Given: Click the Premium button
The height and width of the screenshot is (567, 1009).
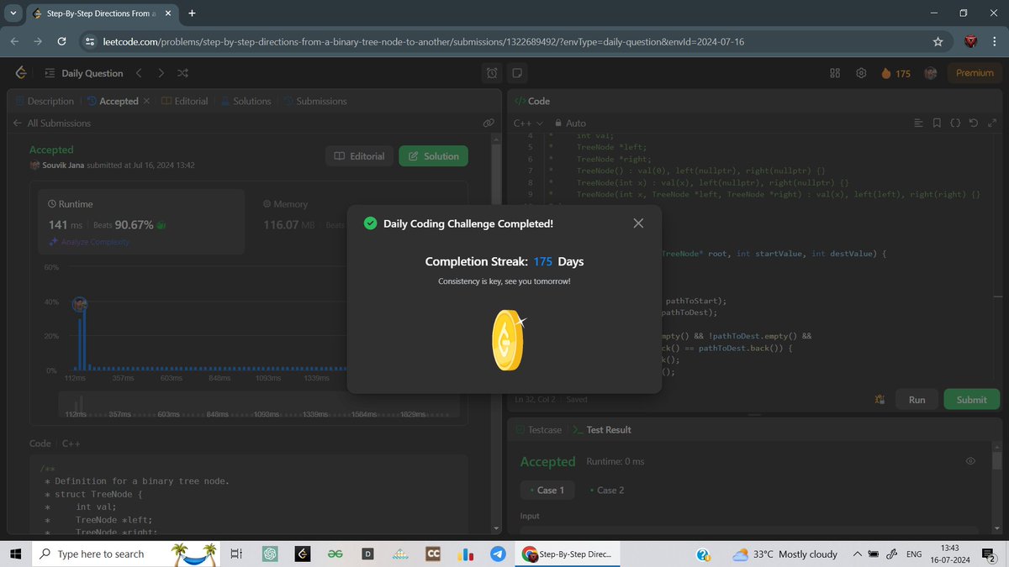Looking at the screenshot, I should click(x=975, y=73).
